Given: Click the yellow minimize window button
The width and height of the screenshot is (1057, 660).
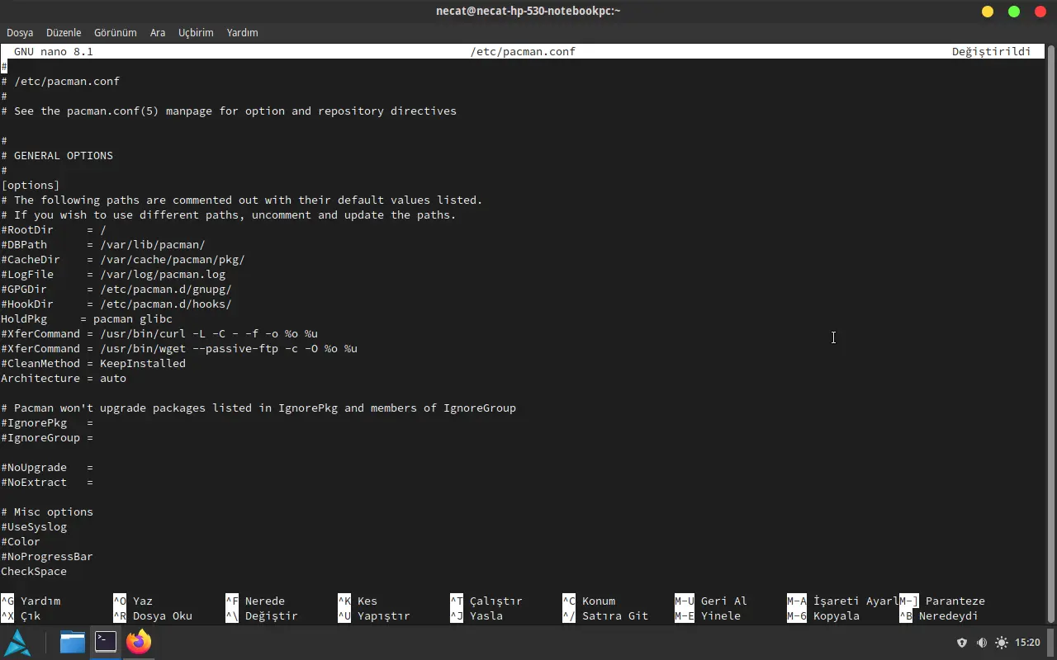Looking at the screenshot, I should pos(988,11).
